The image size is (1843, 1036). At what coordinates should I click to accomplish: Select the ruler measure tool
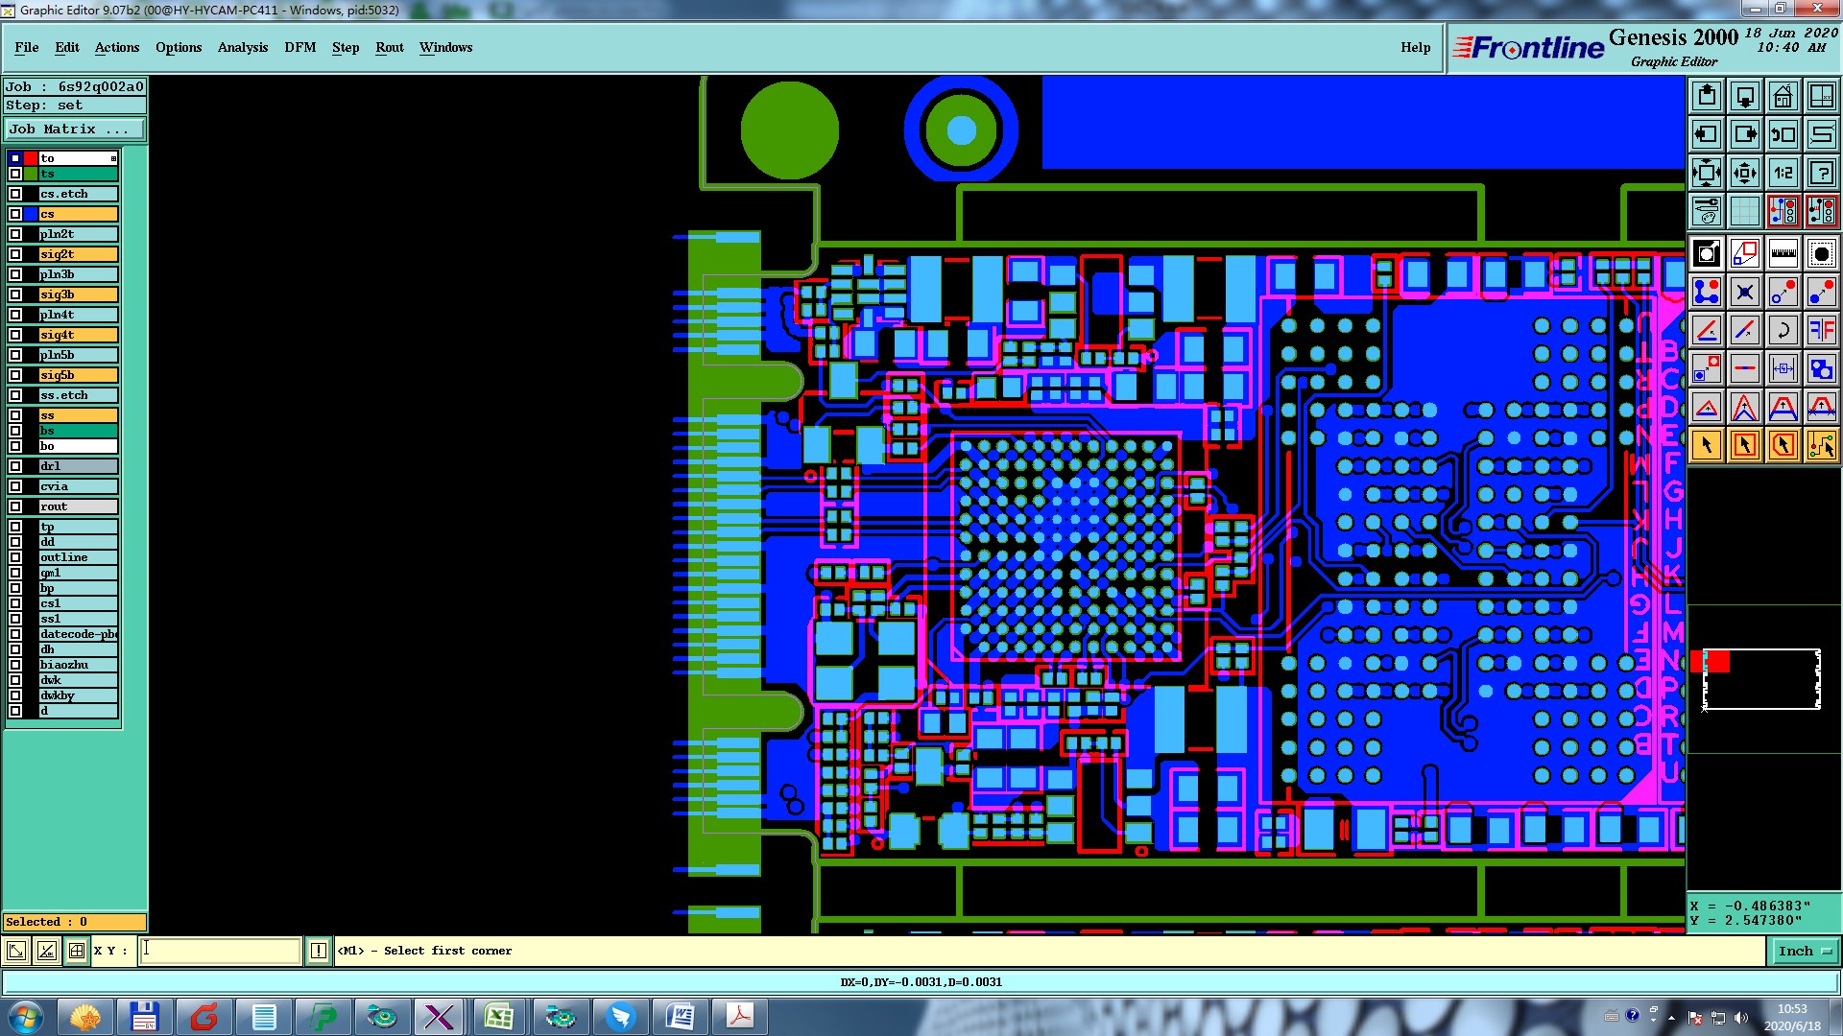[x=1783, y=253]
